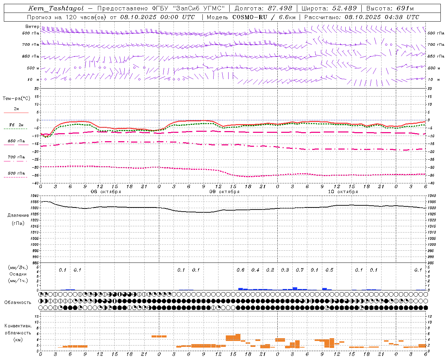This screenshot has height=357, width=446.
Task: Click the Широта: 52.489 value
Action: [329, 8]
